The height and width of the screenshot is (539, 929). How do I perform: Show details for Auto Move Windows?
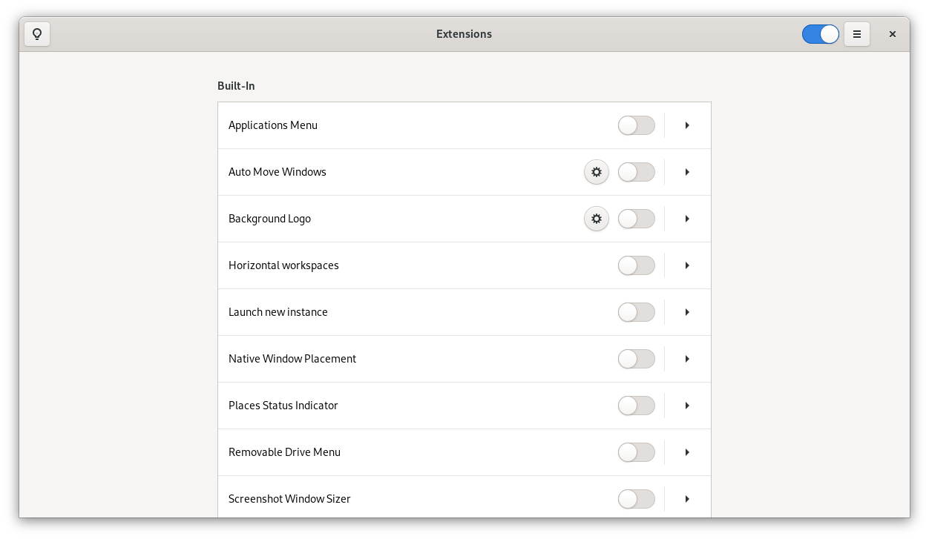[x=688, y=172]
